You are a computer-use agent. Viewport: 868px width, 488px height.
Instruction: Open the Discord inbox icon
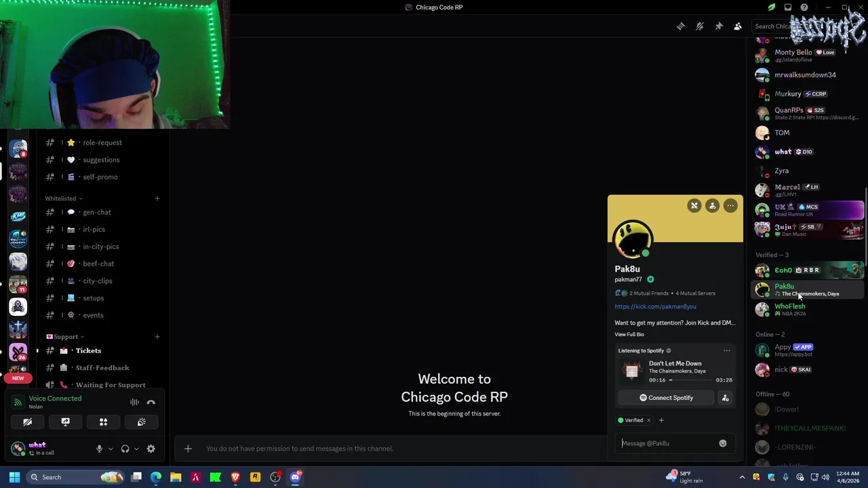tap(788, 7)
